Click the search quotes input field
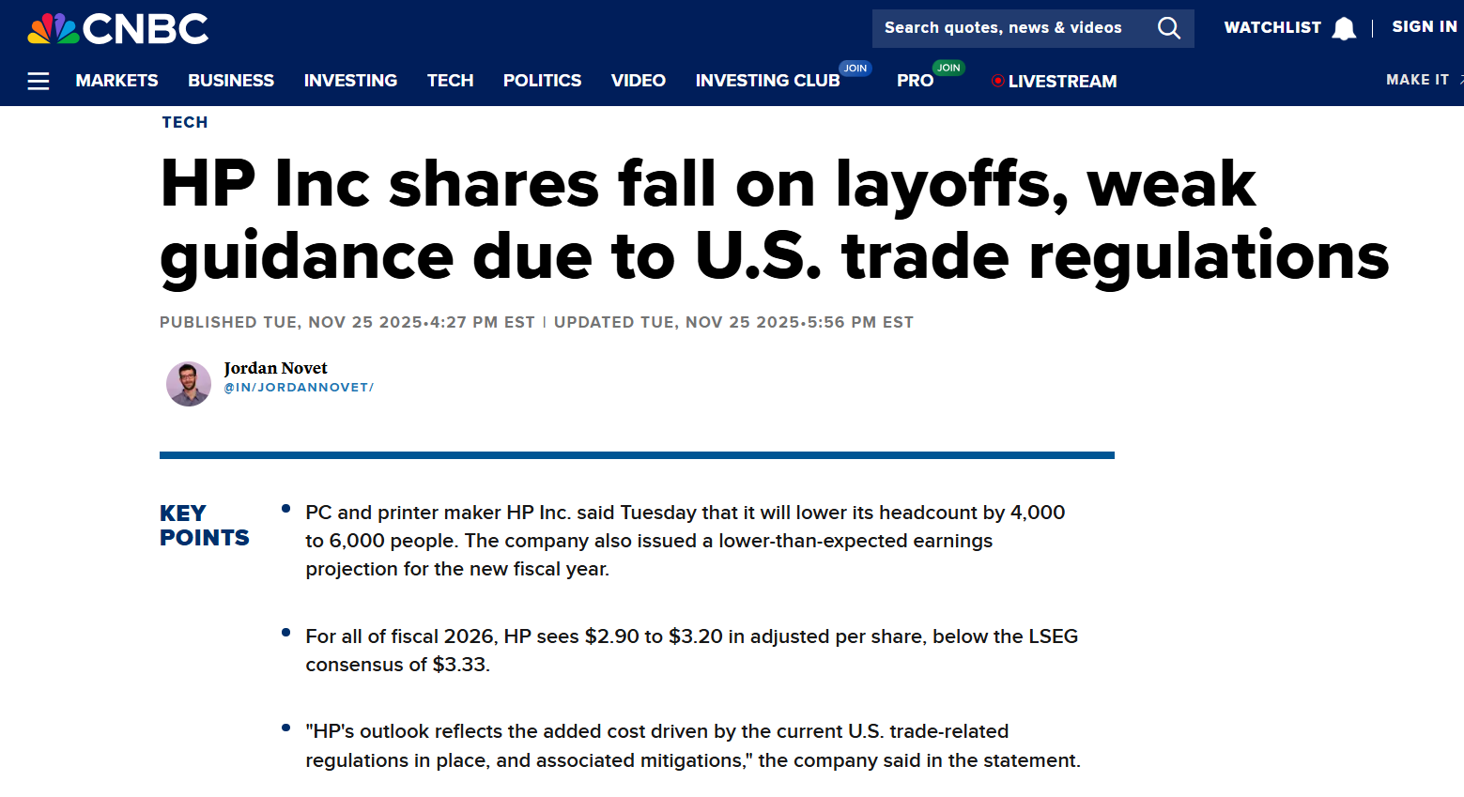This screenshot has width=1464, height=797. [1005, 28]
